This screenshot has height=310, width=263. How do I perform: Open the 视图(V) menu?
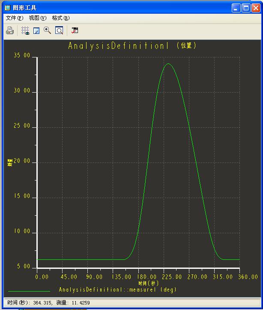click(x=38, y=18)
